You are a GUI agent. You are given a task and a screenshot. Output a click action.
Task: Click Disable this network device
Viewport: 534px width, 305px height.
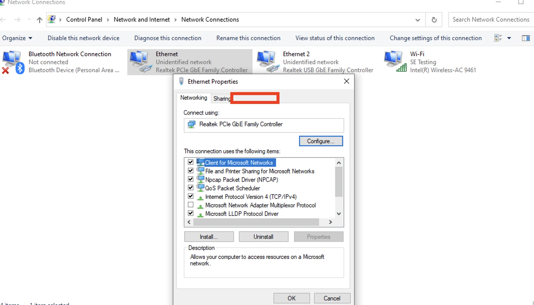pos(83,38)
